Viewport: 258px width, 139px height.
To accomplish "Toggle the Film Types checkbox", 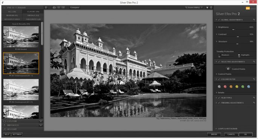I will (x=219, y=98).
